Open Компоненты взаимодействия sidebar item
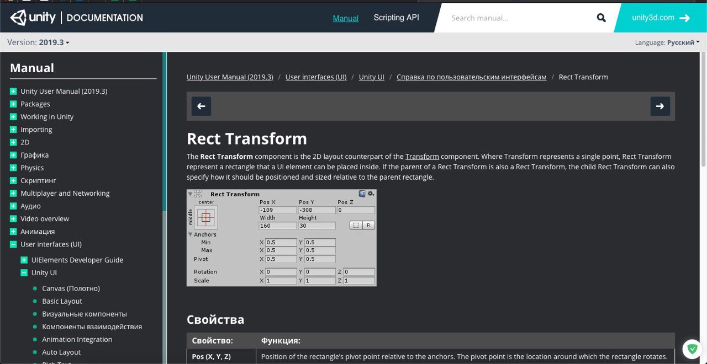This screenshot has height=364, width=707. (x=92, y=326)
